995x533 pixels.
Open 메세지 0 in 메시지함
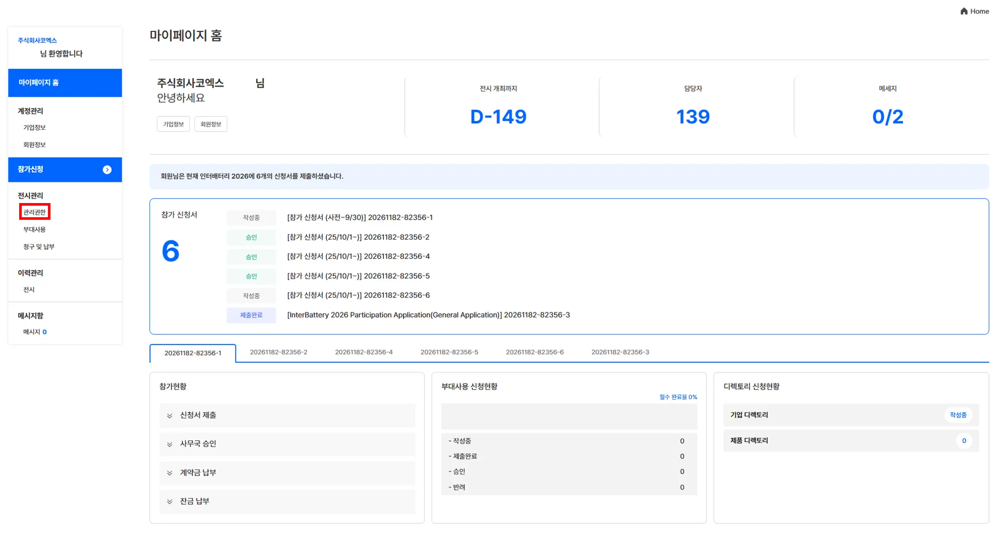[35, 332]
